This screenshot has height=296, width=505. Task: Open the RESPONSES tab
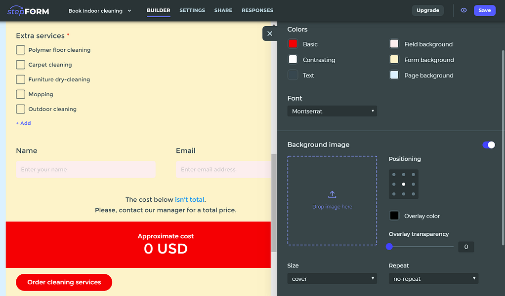pos(257,10)
